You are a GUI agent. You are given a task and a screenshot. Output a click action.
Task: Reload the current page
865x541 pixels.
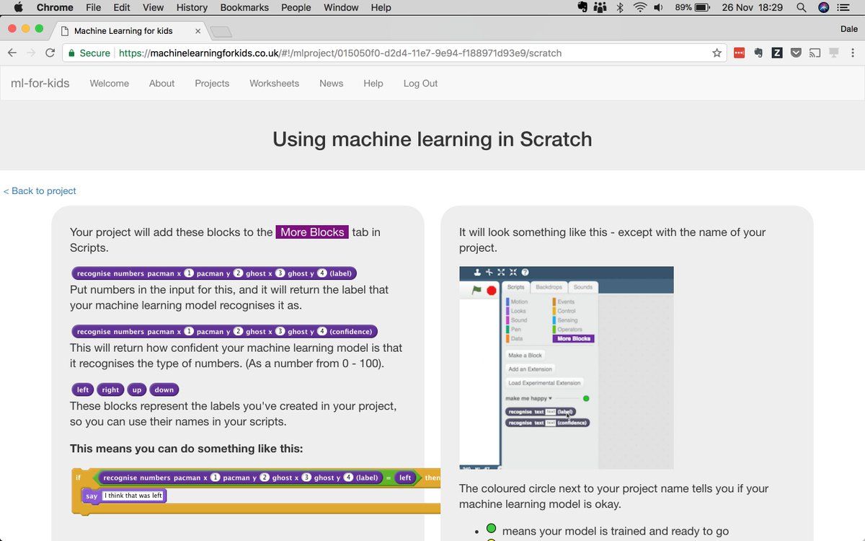50,53
